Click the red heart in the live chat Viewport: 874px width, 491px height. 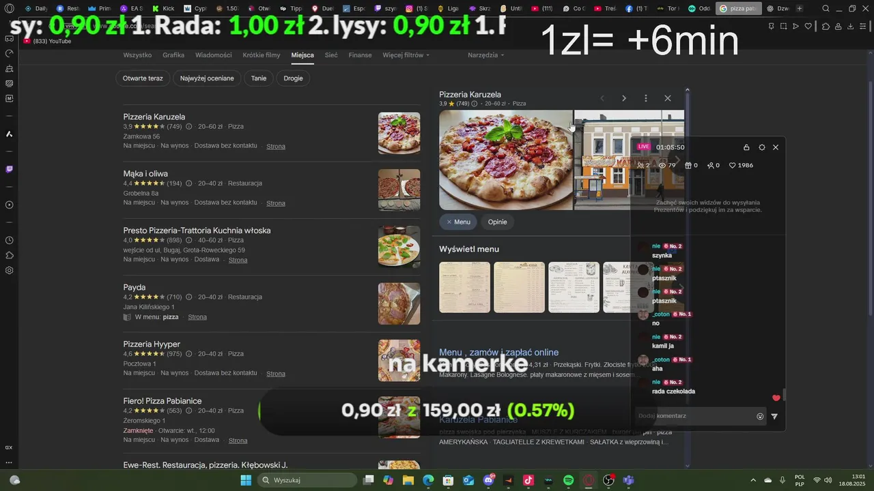(x=776, y=398)
